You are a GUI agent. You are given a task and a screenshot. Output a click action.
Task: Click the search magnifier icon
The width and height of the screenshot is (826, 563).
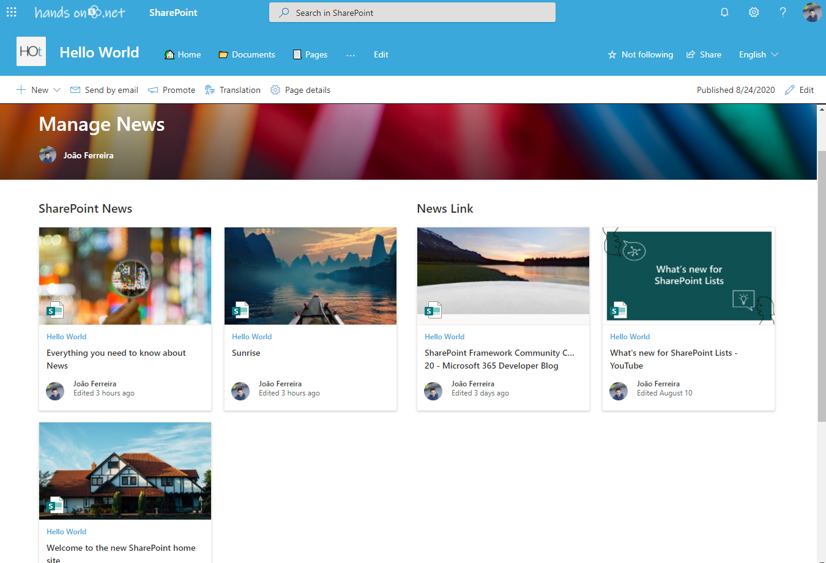(284, 12)
